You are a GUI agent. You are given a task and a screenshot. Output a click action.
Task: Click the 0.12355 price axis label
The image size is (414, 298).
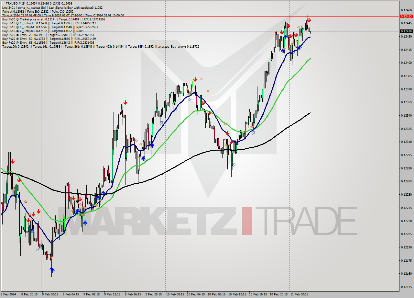point(406,102)
